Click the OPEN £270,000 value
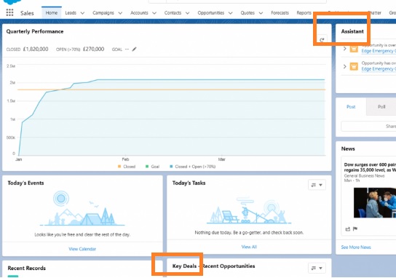Image resolution: width=396 pixels, height=278 pixels. (x=93, y=49)
